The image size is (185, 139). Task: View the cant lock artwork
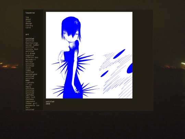[30, 97]
